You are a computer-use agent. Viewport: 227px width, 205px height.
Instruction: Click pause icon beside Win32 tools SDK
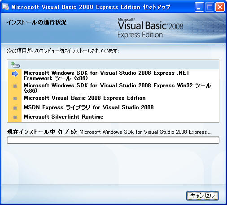[15, 86]
